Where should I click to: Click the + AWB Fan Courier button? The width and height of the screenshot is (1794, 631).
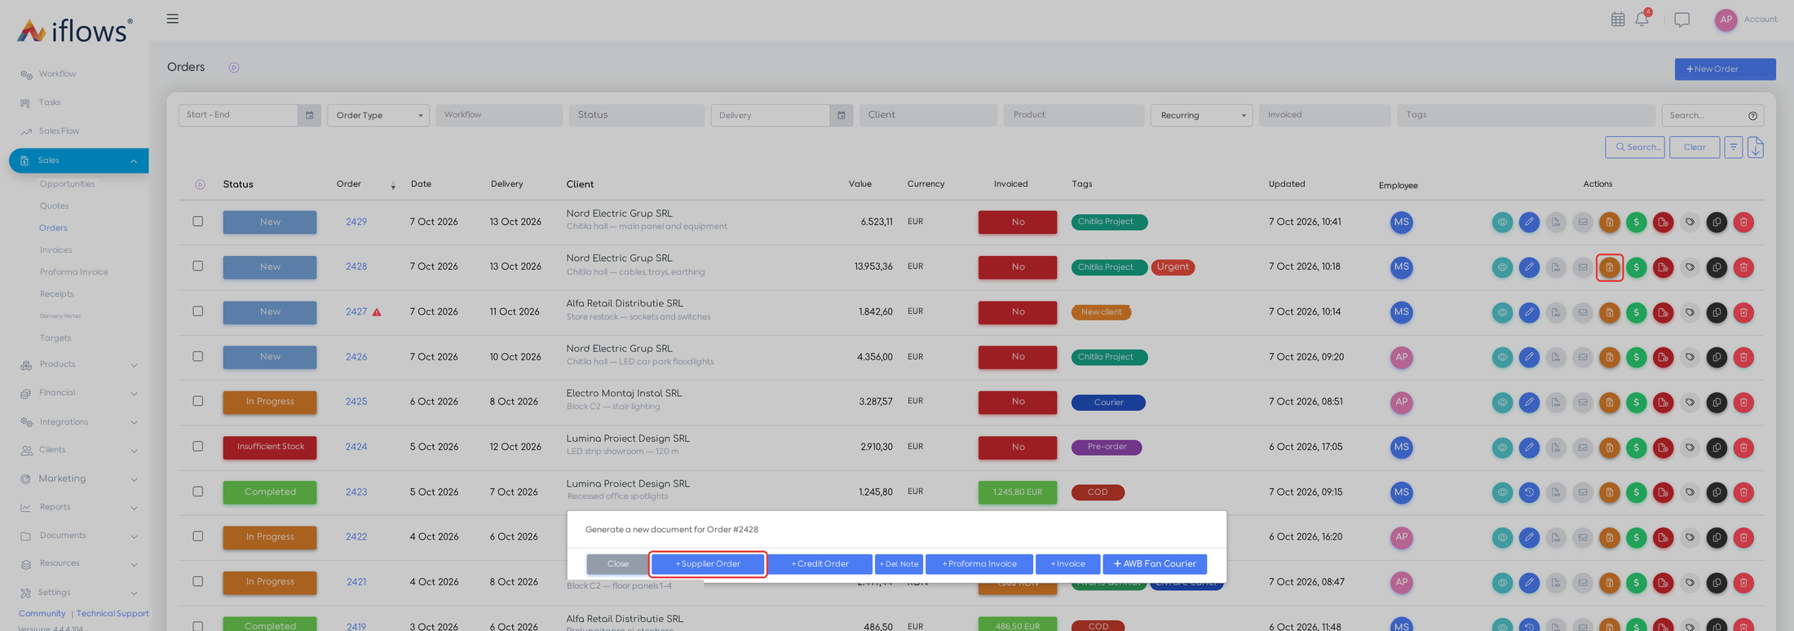[1155, 564]
